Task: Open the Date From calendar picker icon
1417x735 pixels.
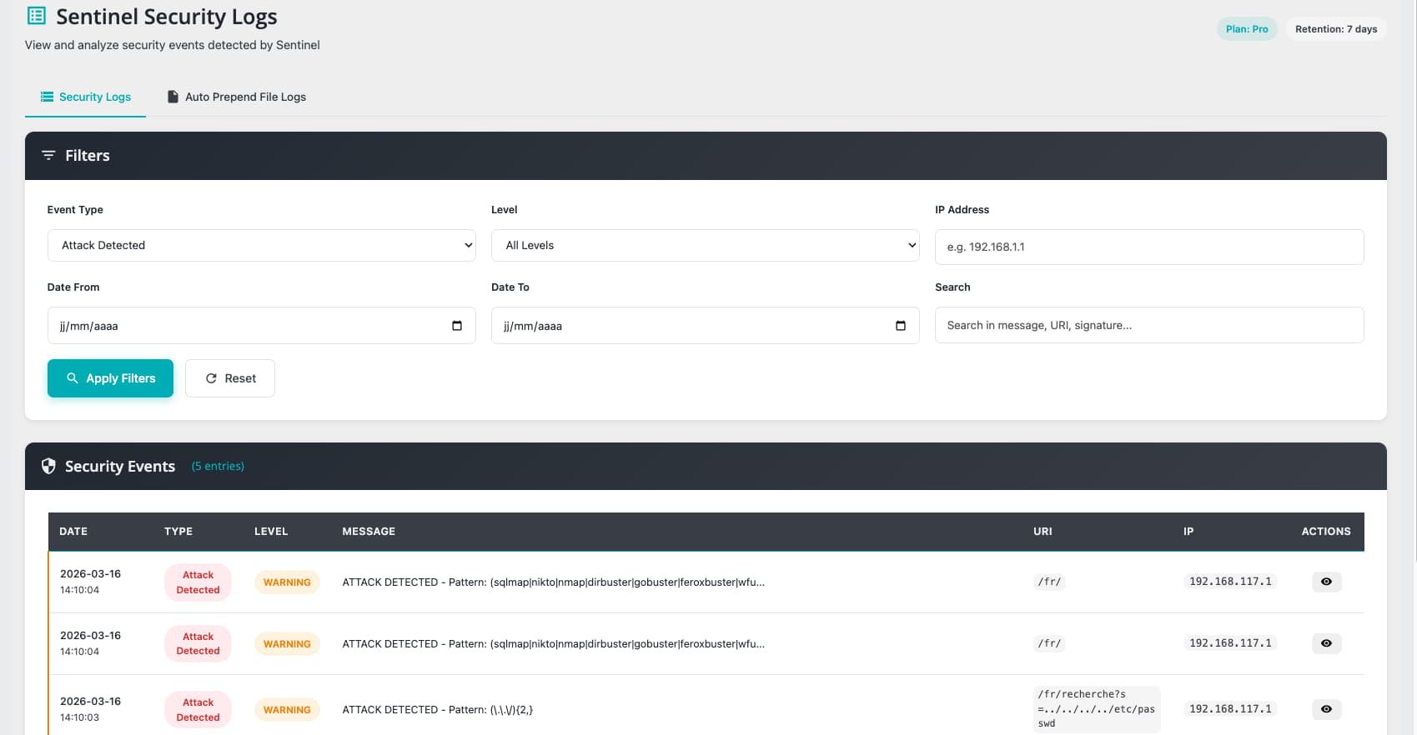Action: [456, 326]
